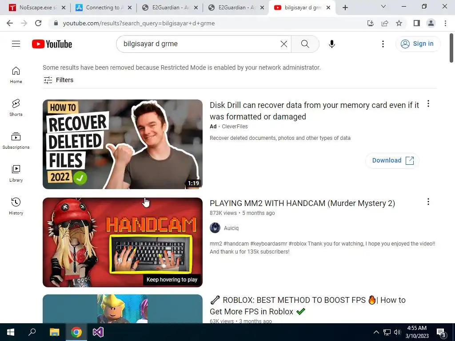View site information padlock
The height and width of the screenshot is (341, 455).
56,23
